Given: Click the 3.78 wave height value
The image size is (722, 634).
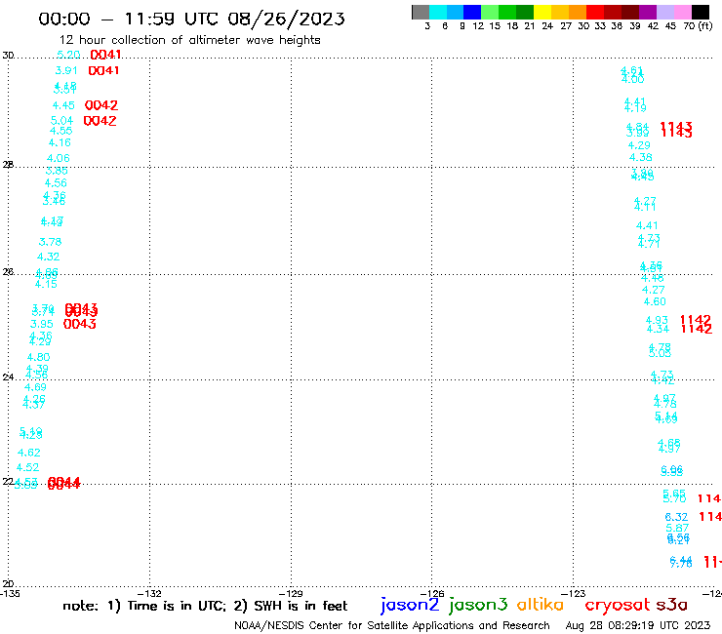Looking at the screenshot, I should pyautogui.click(x=50, y=242).
